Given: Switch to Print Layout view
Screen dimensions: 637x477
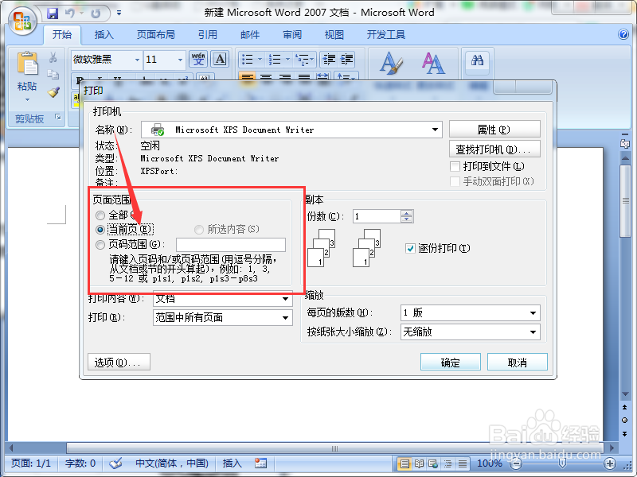Looking at the screenshot, I should click(x=404, y=463).
